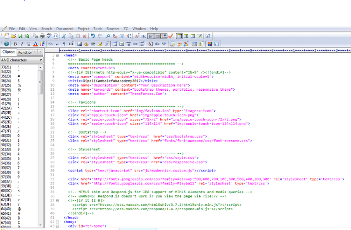
Task: Select the "65(41) A" Cliptext entry
Action: (x=19, y=214)
